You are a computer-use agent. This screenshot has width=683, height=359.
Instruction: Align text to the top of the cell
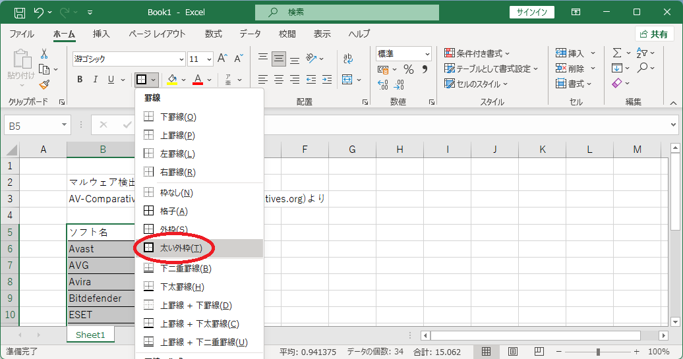(x=262, y=59)
